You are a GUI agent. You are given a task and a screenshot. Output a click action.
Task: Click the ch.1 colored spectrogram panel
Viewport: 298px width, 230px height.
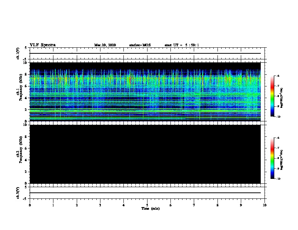(x=145, y=92)
